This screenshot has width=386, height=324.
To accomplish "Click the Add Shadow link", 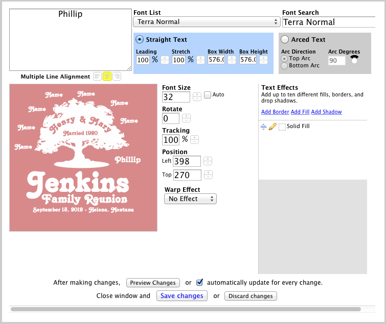I will point(326,112).
